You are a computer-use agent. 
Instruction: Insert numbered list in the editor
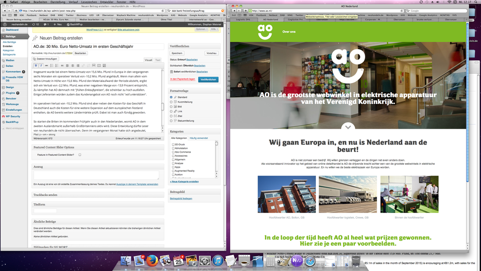[x=57, y=65]
